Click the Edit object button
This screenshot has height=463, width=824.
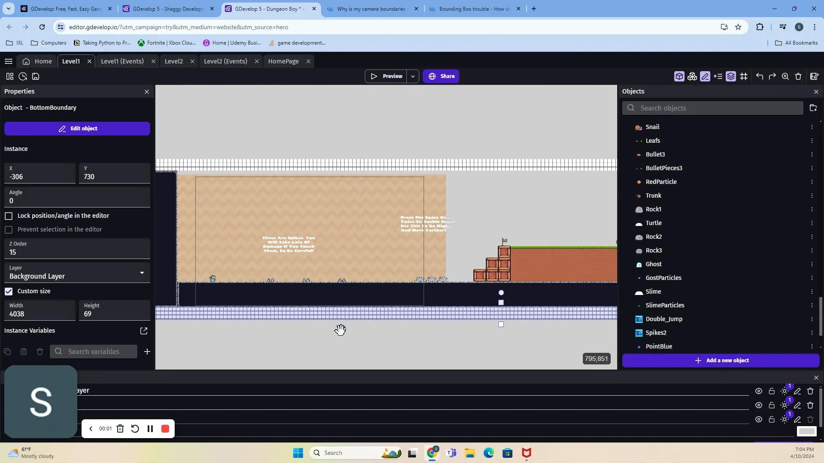(77, 129)
